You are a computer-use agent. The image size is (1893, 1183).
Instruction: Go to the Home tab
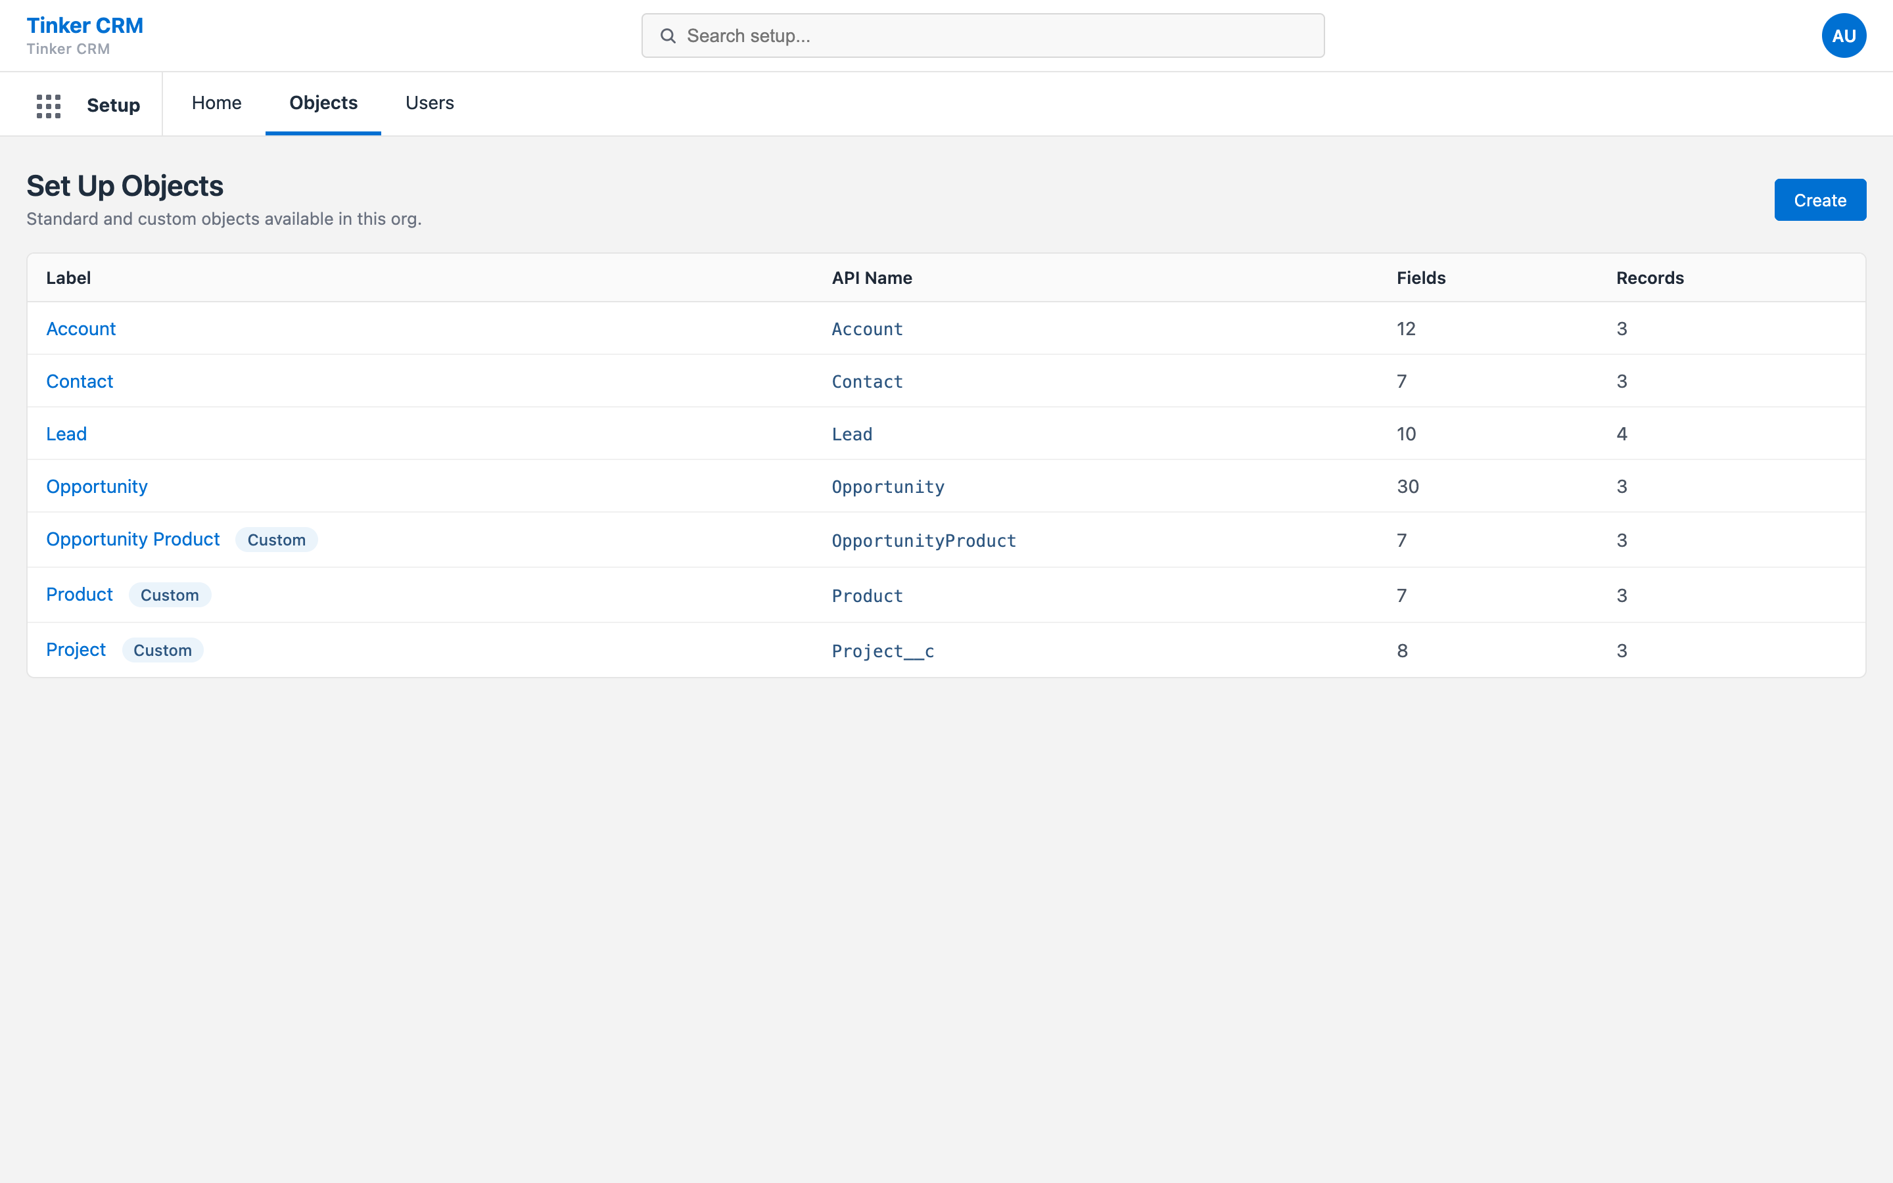tap(216, 103)
